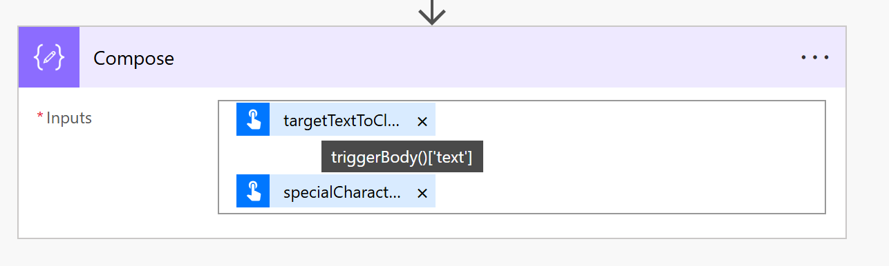Click the arrow connector above Compose
Screen dimensions: 889x266
pos(432,10)
